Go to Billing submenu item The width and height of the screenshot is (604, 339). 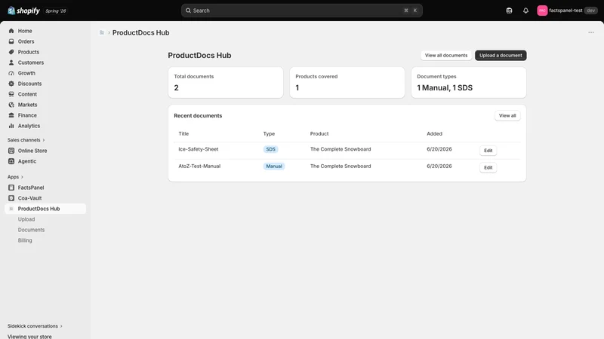point(25,240)
